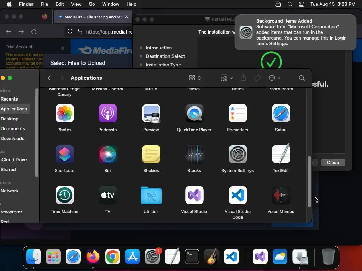
Task: Open the Window menu
Action: point(111,4)
